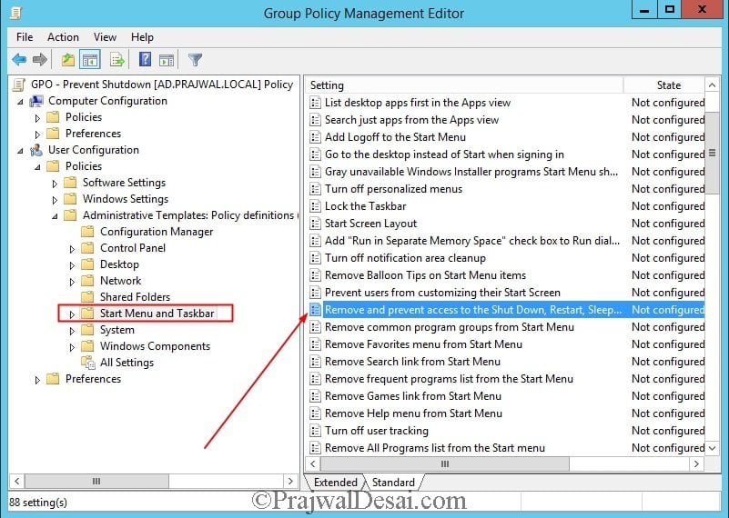The width and height of the screenshot is (729, 518).
Task: Select Turn off notification area cleanup setting
Action: click(x=506, y=258)
